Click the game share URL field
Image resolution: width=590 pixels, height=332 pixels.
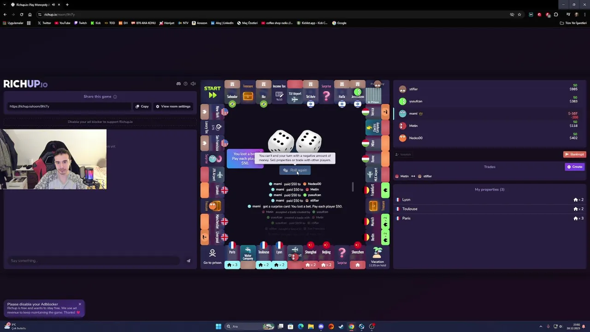pyautogui.click(x=69, y=107)
